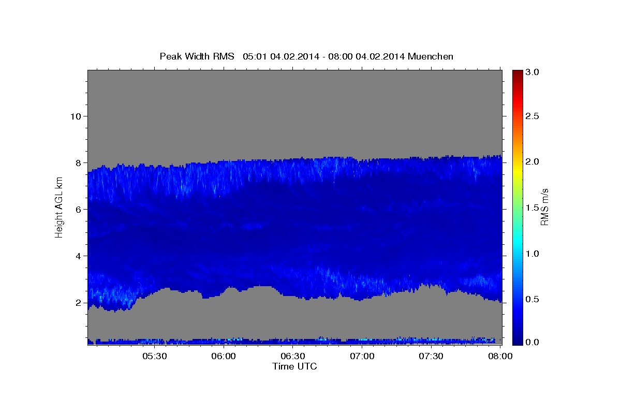Click the 06:30 time tick label

tap(293, 357)
